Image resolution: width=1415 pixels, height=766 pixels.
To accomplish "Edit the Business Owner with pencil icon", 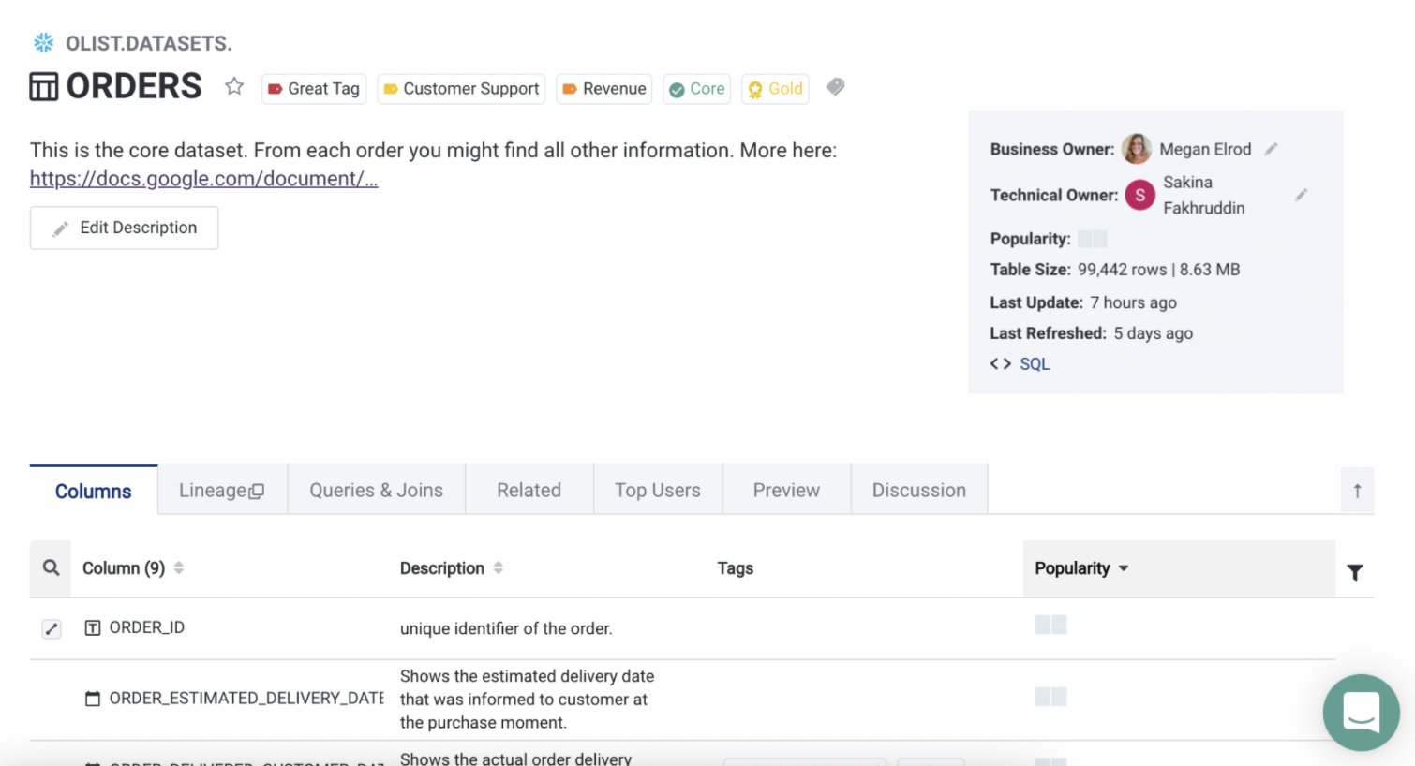I will pyautogui.click(x=1271, y=149).
